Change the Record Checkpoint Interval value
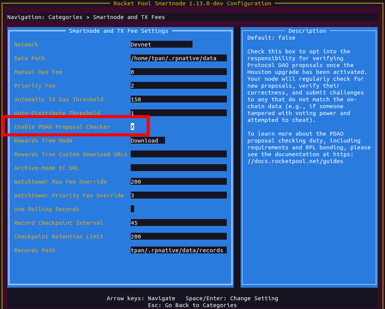Image resolution: width=385 pixels, height=309 pixels. coord(178,223)
